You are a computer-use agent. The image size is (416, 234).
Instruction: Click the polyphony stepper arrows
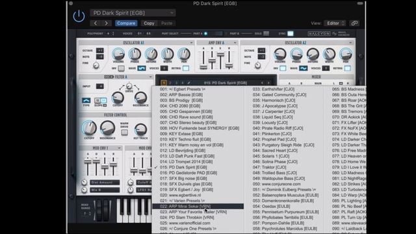click(x=113, y=34)
